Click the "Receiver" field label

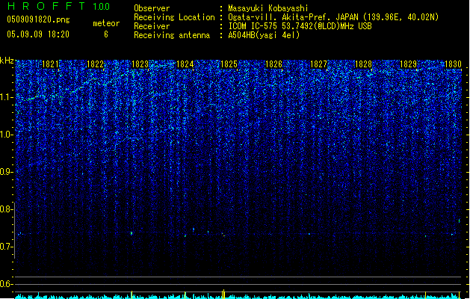click(x=152, y=26)
